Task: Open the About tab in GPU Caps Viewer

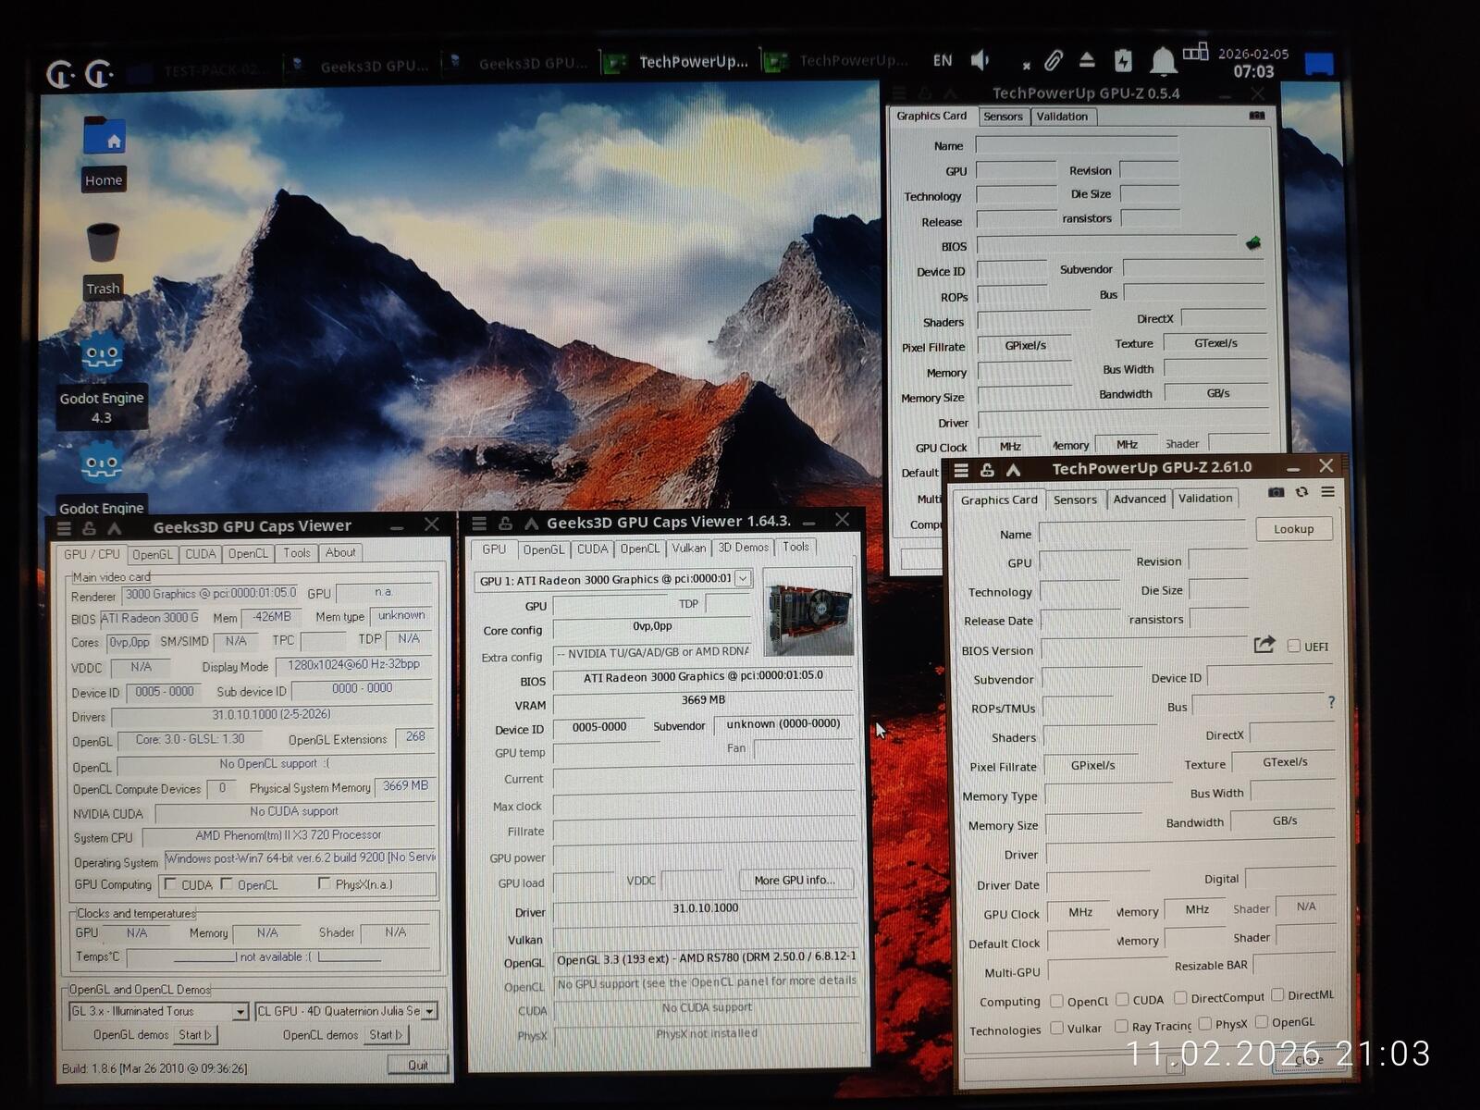Action: (x=340, y=553)
